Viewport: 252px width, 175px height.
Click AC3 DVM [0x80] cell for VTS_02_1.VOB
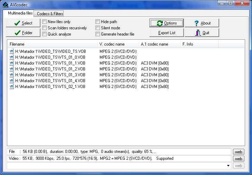coord(155,87)
